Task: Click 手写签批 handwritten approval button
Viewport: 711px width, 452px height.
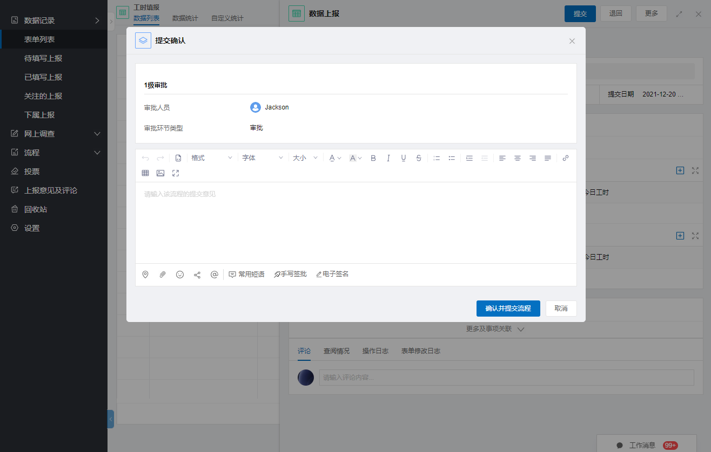Action: pyautogui.click(x=290, y=275)
